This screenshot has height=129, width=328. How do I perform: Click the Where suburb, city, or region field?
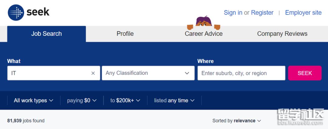pyautogui.click(x=241, y=73)
